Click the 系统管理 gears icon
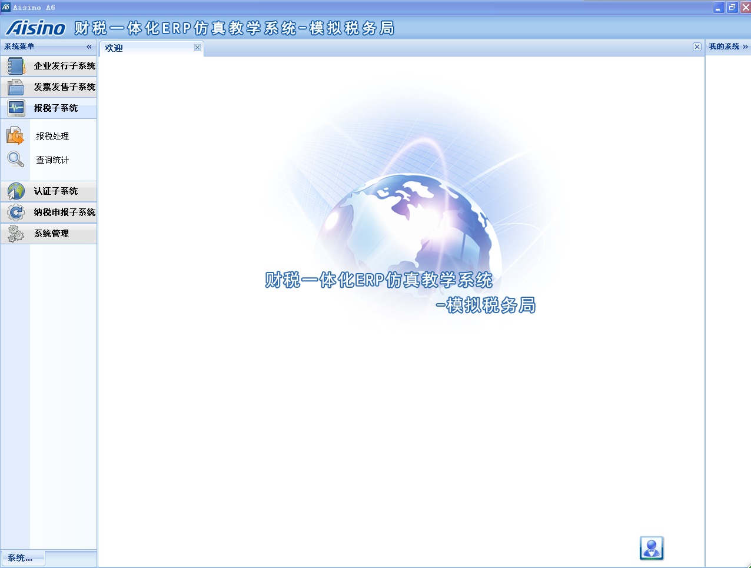Viewport: 751px width, 568px height. 16,234
